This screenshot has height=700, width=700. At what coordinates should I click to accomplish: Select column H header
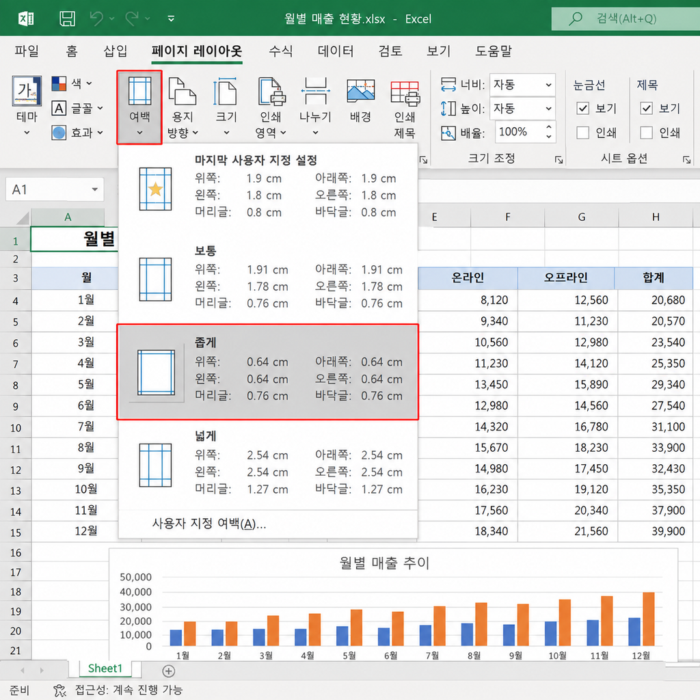(656, 217)
